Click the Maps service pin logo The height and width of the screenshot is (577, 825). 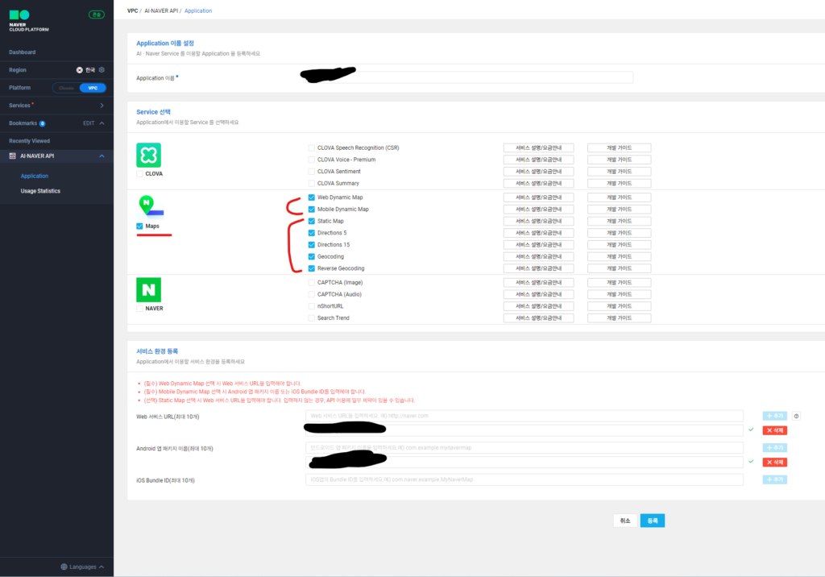[x=151, y=206]
